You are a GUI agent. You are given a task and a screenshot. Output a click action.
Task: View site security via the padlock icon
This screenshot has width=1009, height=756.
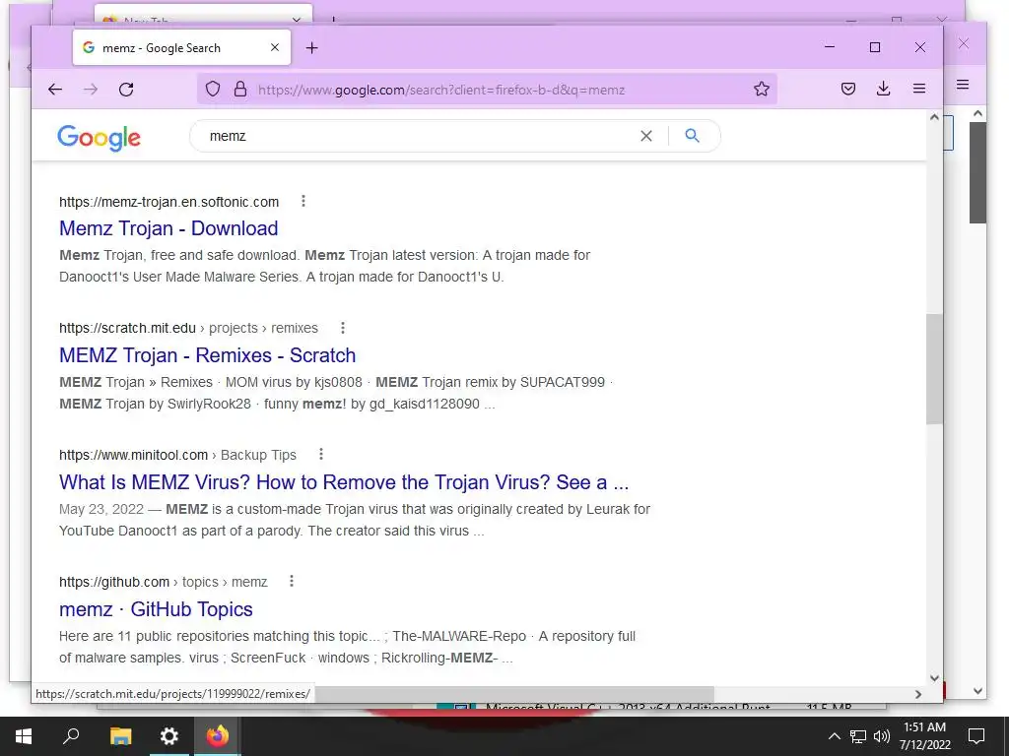point(240,89)
